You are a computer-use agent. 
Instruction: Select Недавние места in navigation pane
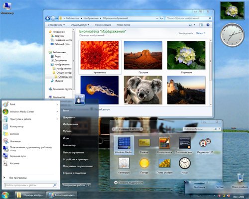point(61,40)
